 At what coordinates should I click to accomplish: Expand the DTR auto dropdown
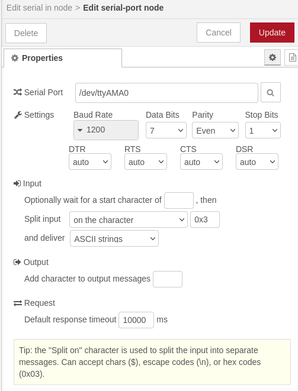tap(90, 161)
